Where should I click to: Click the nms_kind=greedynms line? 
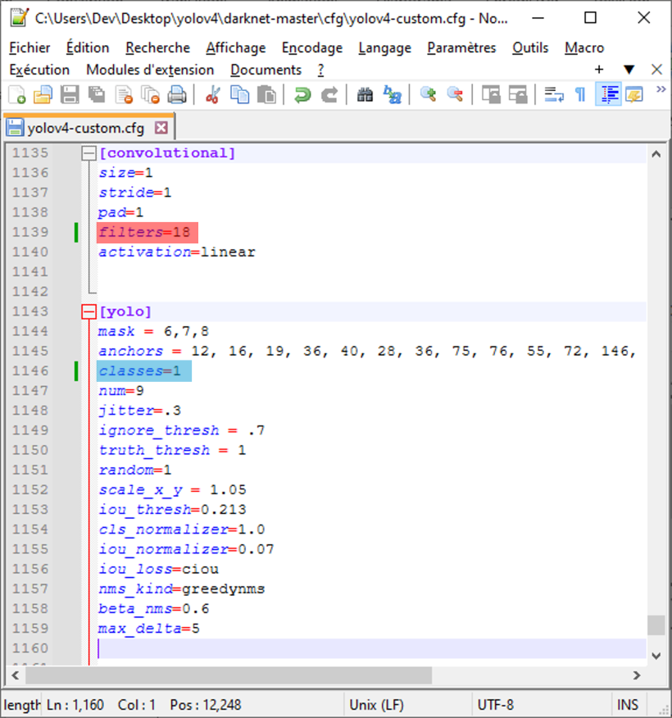point(181,588)
